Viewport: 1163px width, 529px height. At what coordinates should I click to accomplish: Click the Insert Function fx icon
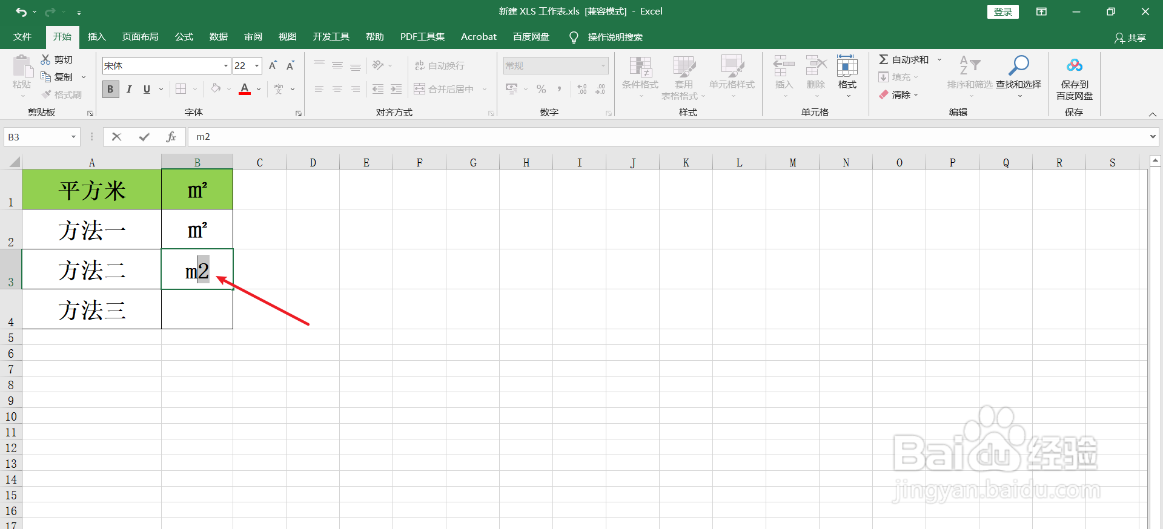(171, 137)
